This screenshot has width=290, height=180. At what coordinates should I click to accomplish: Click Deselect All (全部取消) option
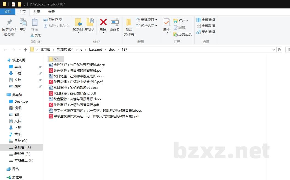(x=206, y=26)
